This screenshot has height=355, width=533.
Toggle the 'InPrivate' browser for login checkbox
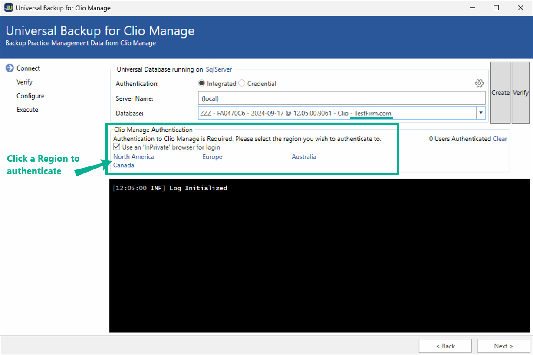click(117, 147)
